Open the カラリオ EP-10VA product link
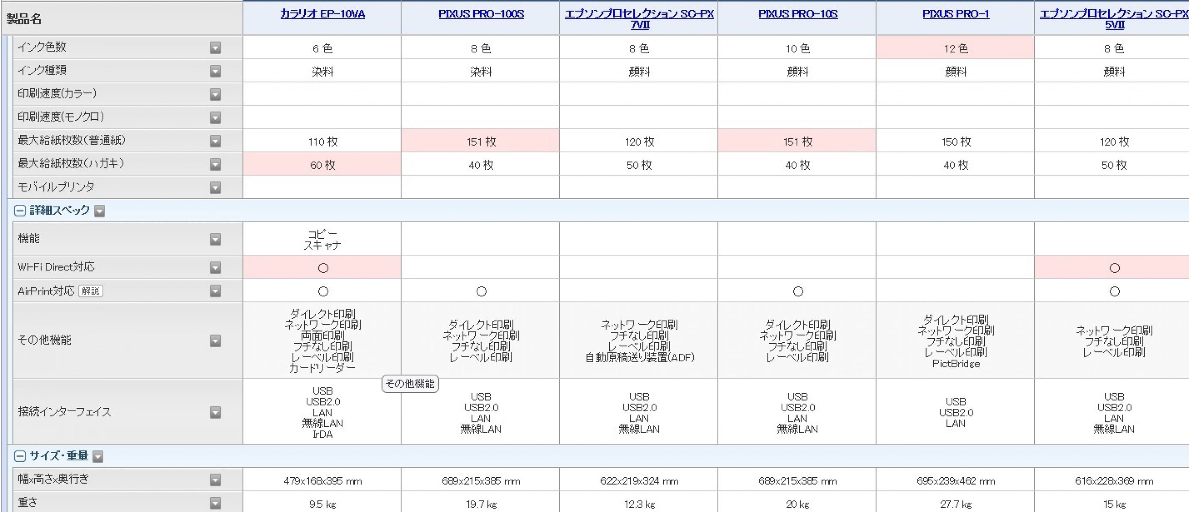This screenshot has width=1189, height=512. 322,14
